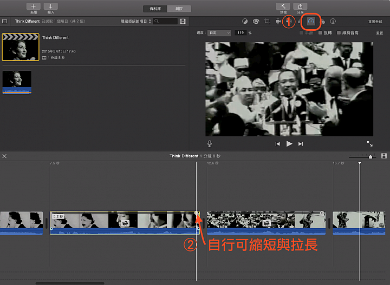This screenshot has height=285, width=390.
Task: Click the speed handle on the crowd clip
Action: [x=322, y=213]
